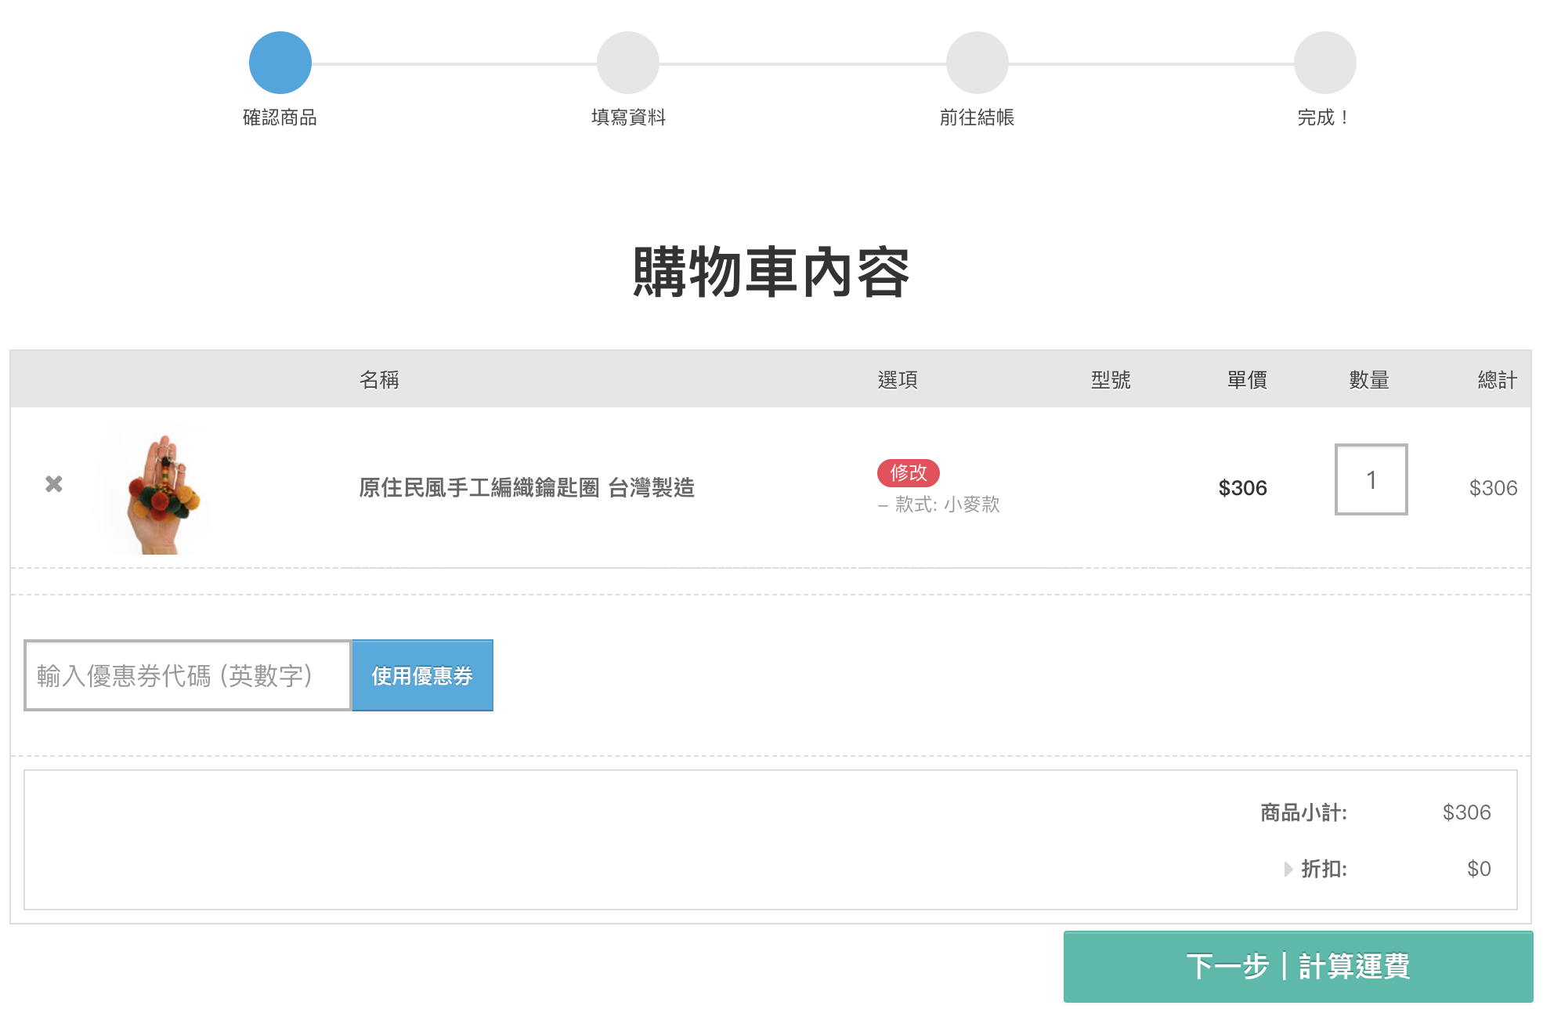The image size is (1543, 1020).
Task: Click the 款式: 小麥款 option text
Action: point(947,505)
